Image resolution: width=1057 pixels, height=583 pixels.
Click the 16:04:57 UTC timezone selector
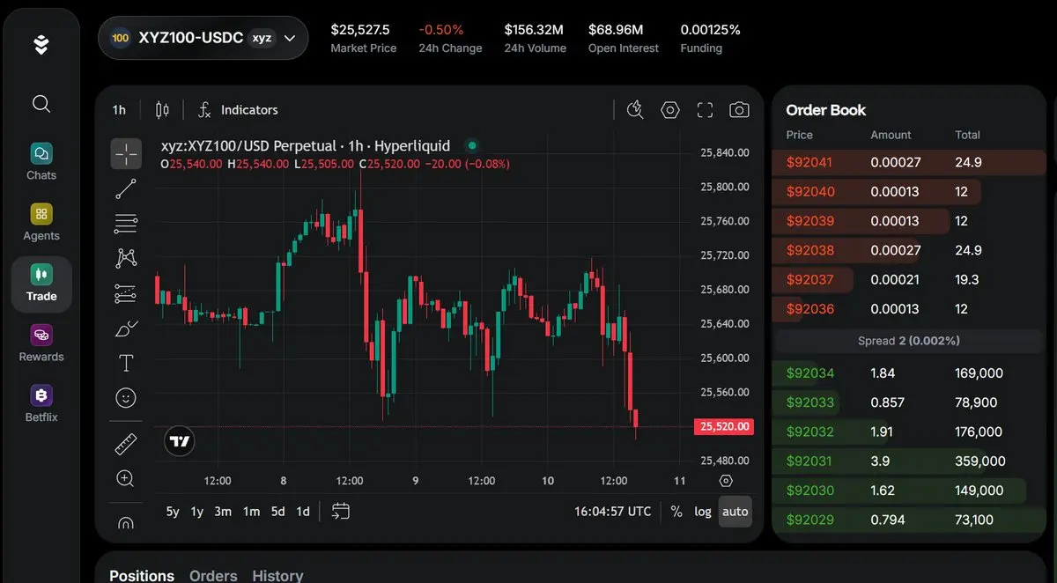613,512
